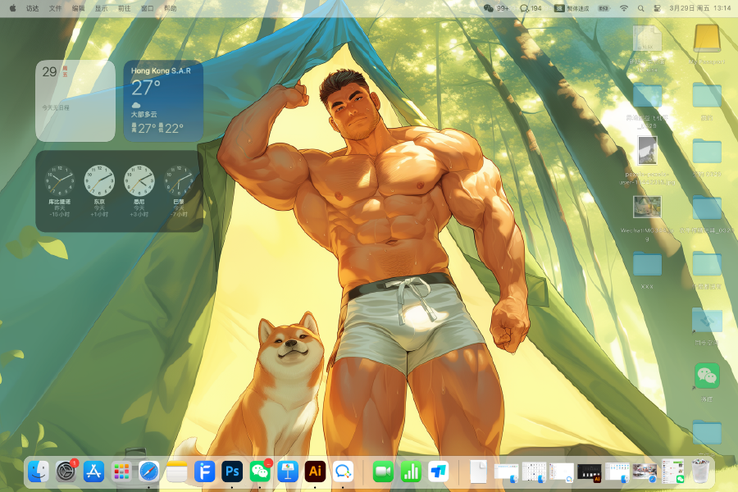Image resolution: width=738 pixels, height=492 pixels.
Task: Open the Wi-Fi status menu
Action: [623, 7]
